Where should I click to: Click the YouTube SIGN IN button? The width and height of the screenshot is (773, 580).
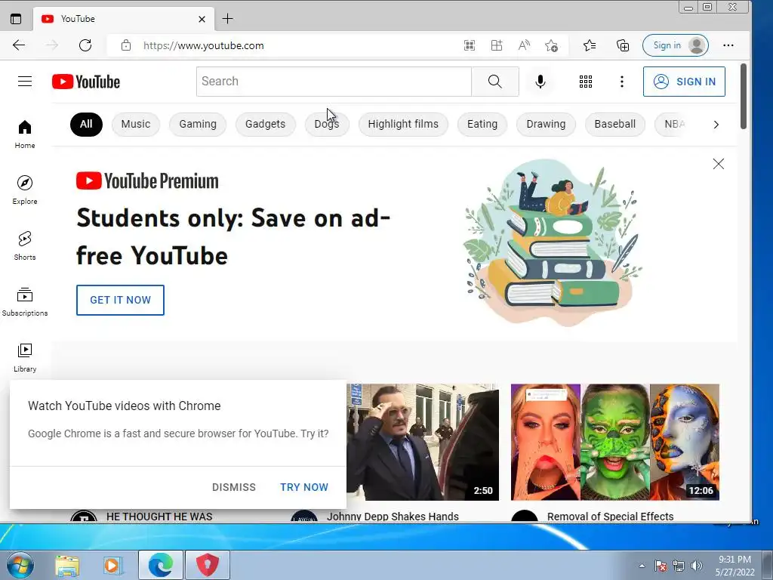[x=684, y=82]
